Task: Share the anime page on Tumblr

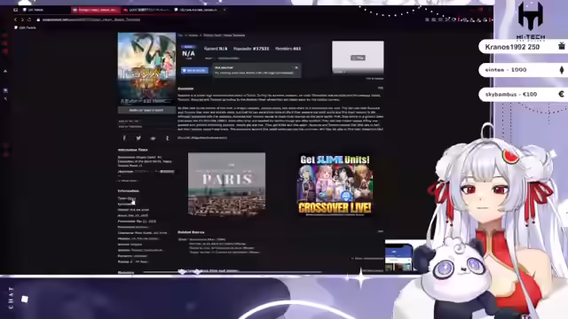Action: 167,138
